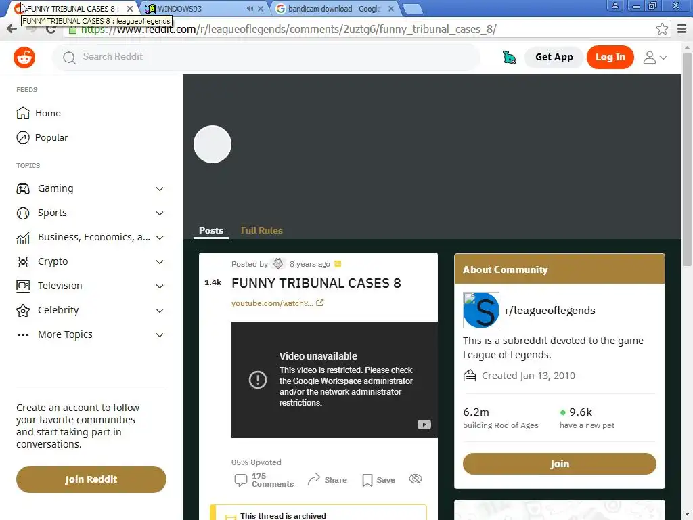Click the Gaming controller icon
Image resolution: width=693 pixels, height=520 pixels.
point(23,189)
